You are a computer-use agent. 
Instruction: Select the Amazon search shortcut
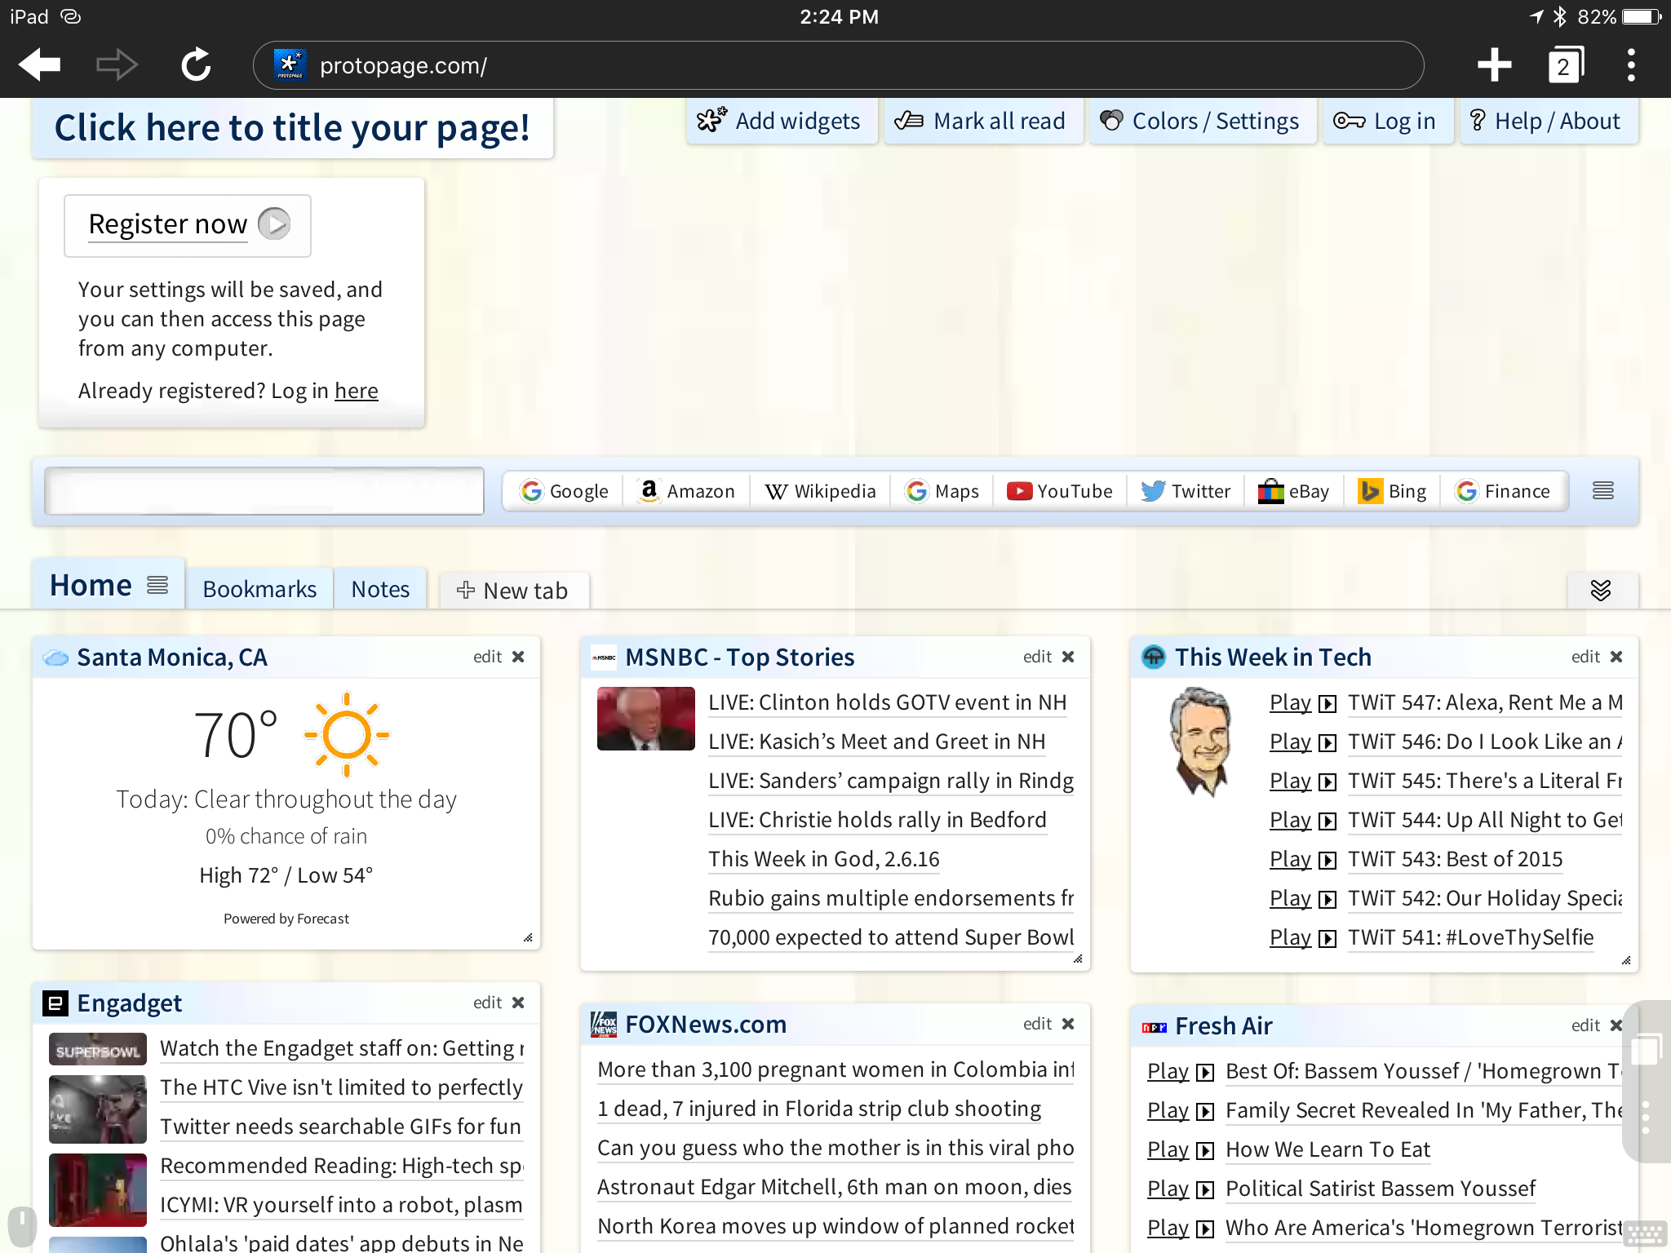pyautogui.click(x=687, y=491)
